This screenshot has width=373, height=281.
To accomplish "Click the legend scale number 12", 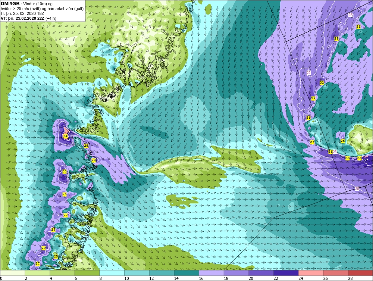I will pos(151,278).
